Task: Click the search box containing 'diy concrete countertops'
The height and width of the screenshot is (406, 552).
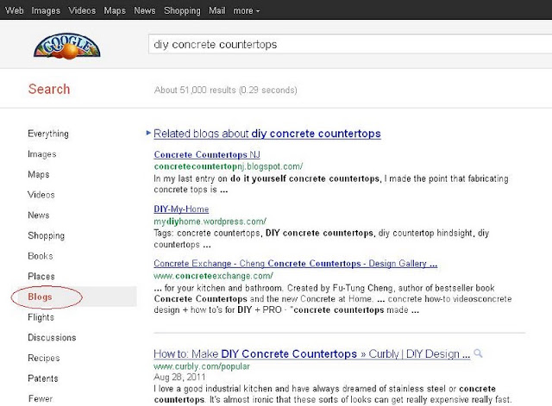Action: click(350, 44)
